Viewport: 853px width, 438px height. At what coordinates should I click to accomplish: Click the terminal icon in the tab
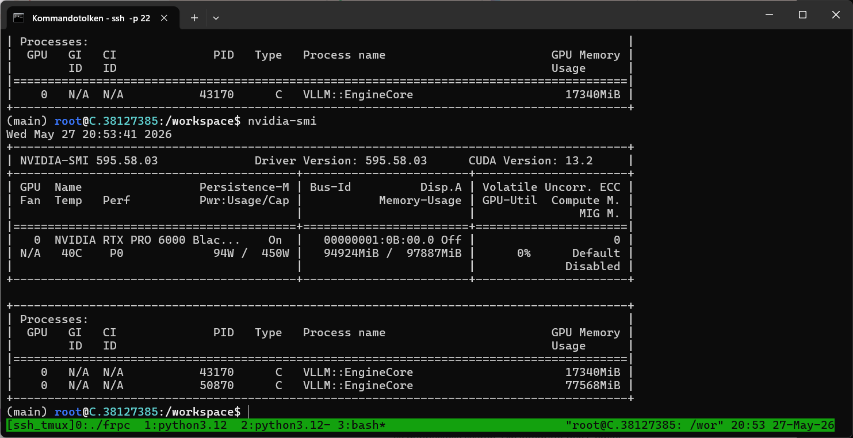(19, 18)
